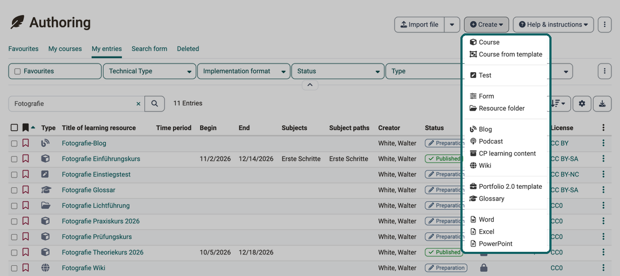Open the Deleted tab

188,49
